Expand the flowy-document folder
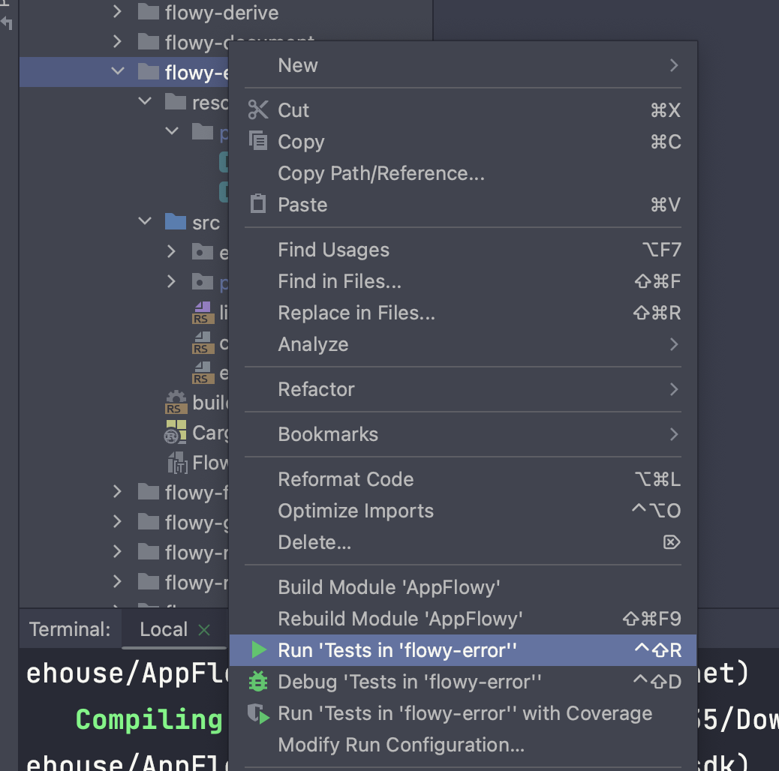Image resolution: width=779 pixels, height=771 pixels. [117, 42]
